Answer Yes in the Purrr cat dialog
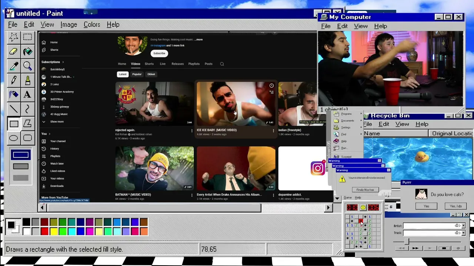The height and width of the screenshot is (266, 474). coord(426,206)
